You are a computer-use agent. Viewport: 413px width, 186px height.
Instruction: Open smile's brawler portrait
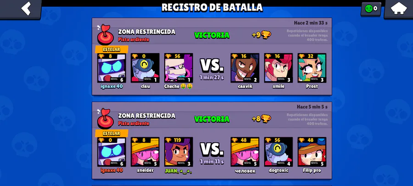coord(279,68)
